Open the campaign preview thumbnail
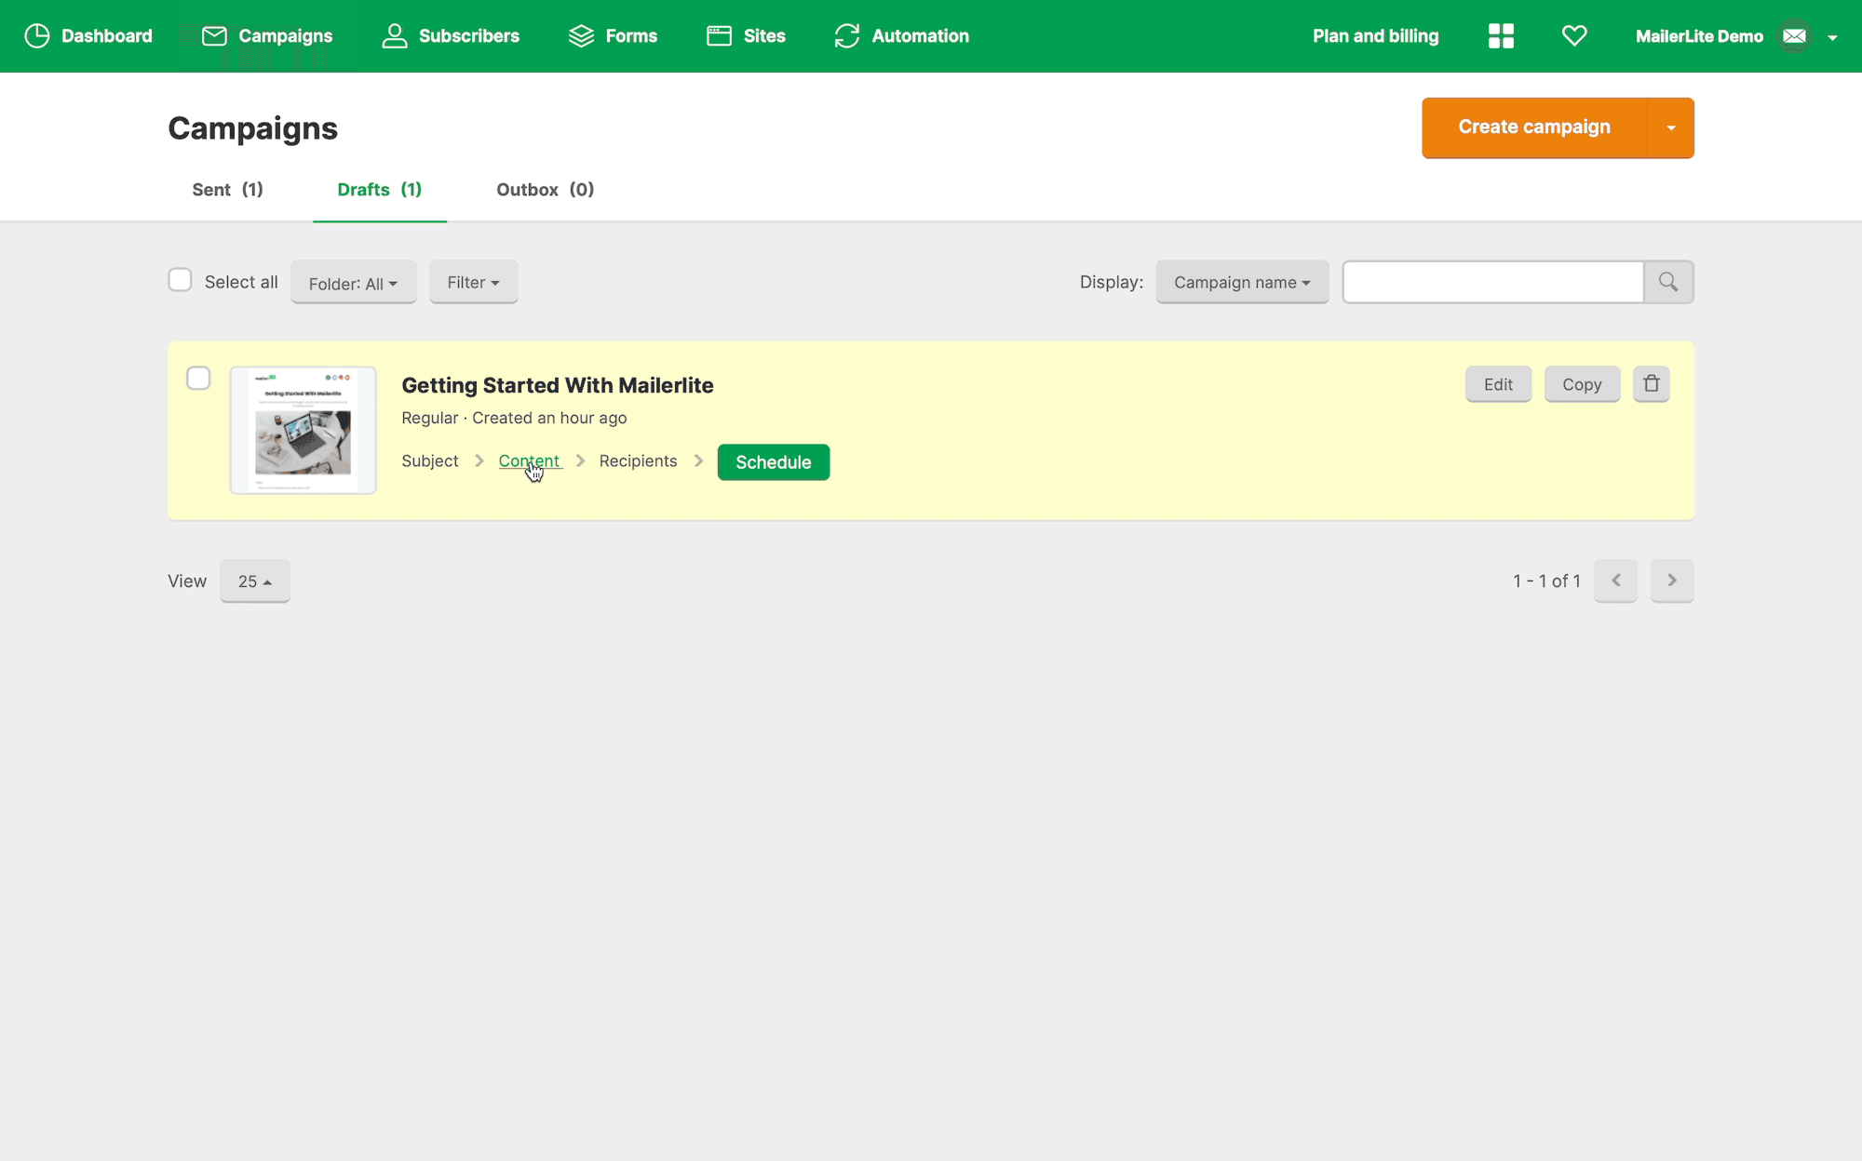 [x=304, y=430]
